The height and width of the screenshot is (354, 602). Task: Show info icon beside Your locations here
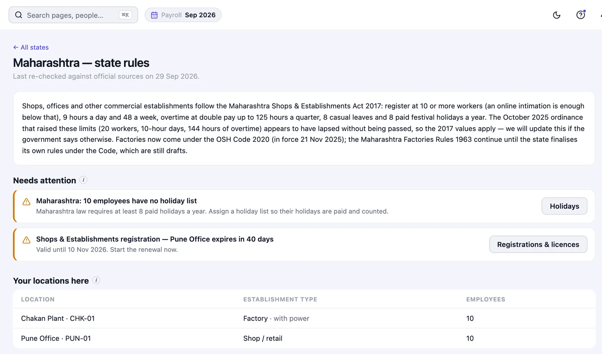[96, 280]
